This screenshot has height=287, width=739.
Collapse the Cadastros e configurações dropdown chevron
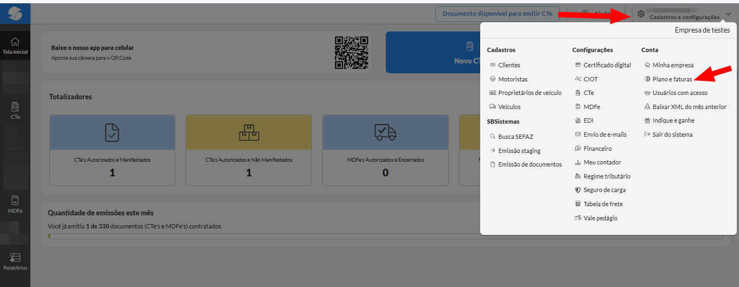click(728, 14)
